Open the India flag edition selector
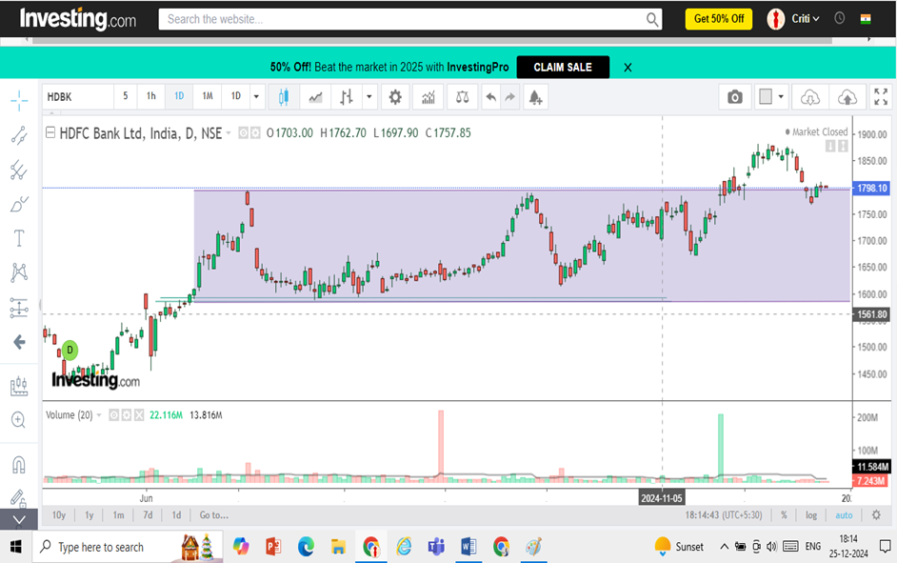This screenshot has height=563, width=897. [867, 19]
